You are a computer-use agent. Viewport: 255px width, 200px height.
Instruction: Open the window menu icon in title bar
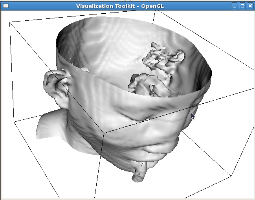click(6, 6)
